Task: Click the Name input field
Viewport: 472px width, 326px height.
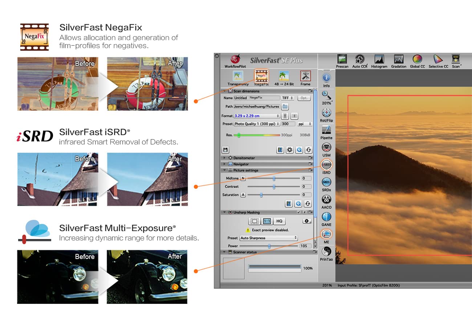Action: [257, 98]
